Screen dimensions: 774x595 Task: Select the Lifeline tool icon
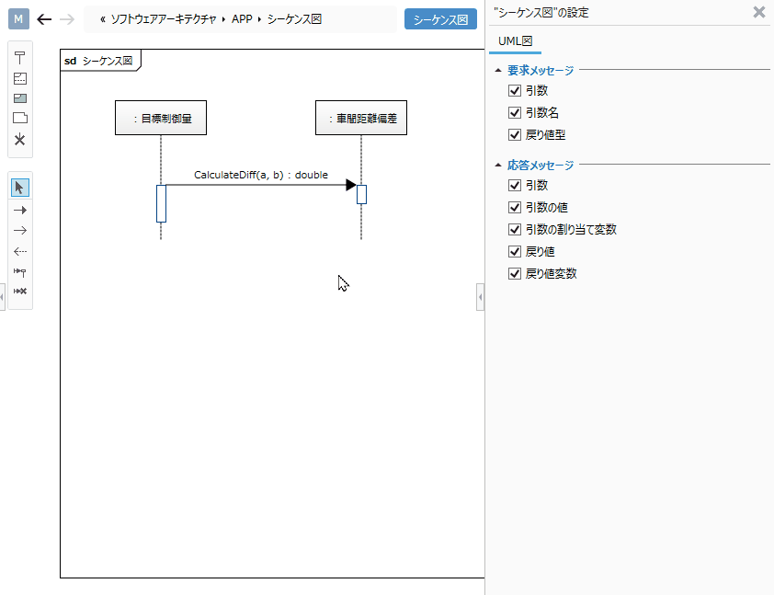coord(19,58)
